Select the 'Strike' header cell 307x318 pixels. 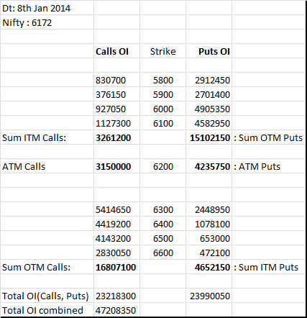point(162,51)
